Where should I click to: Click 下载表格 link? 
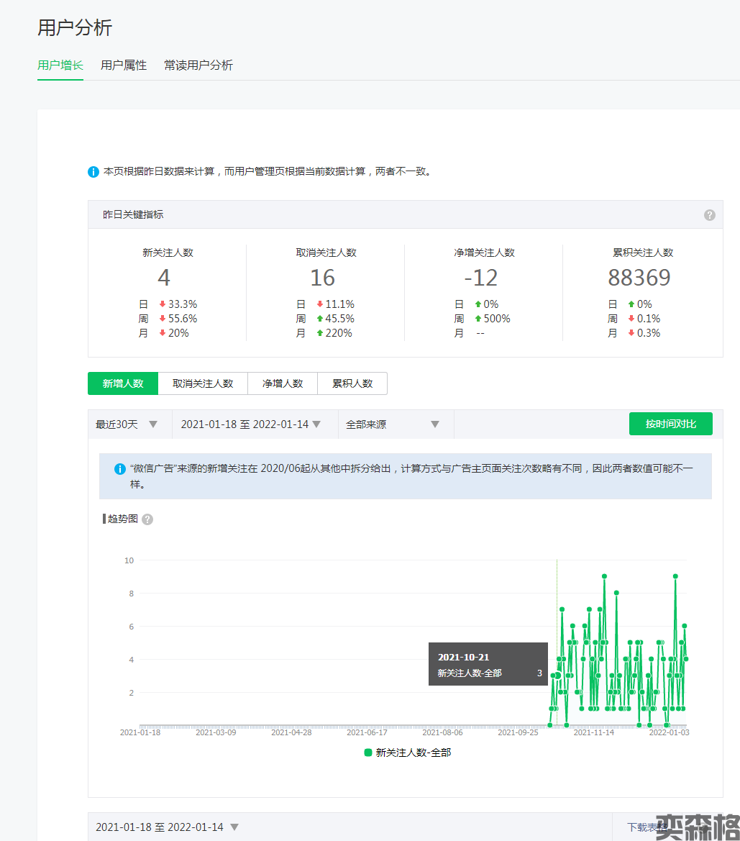coord(646,827)
